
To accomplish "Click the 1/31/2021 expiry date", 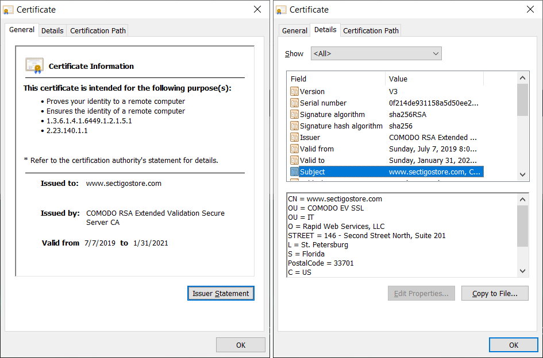I will tap(151, 243).
